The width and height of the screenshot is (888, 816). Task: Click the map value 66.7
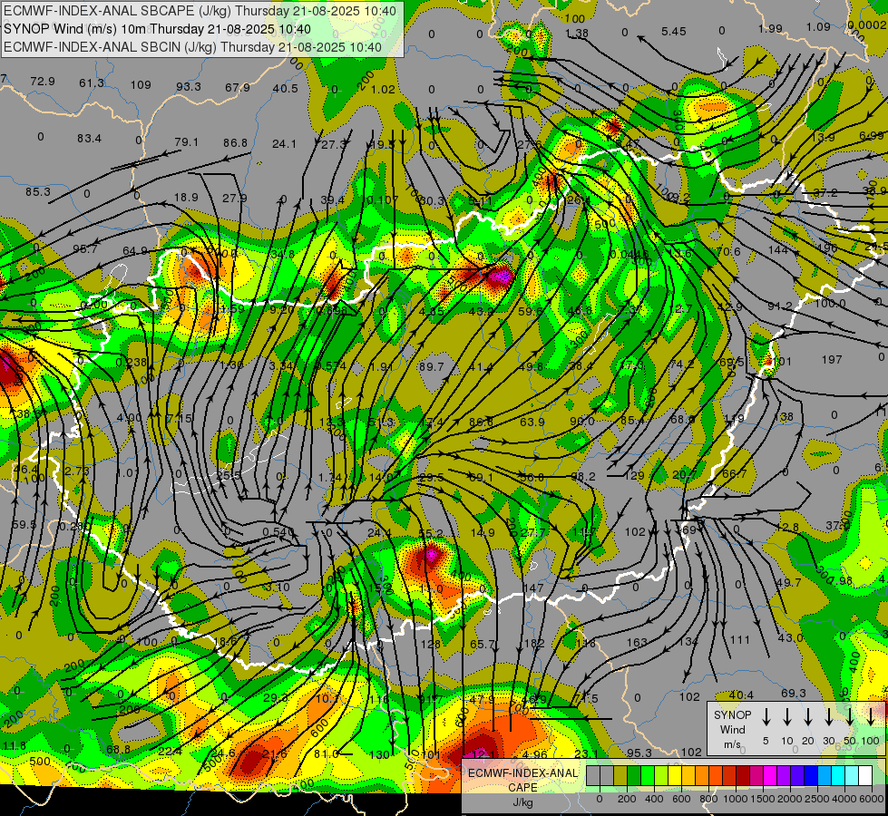[735, 473]
